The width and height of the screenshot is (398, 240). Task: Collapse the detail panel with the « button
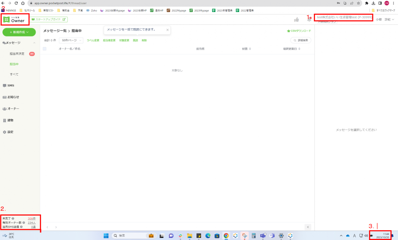point(308,227)
